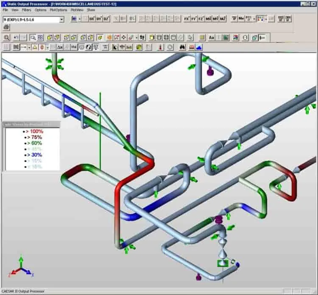Open dropdown next to stress symbols icon
The image size is (318, 295).
(x=254, y=19)
